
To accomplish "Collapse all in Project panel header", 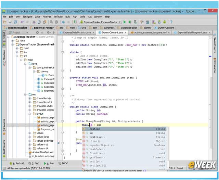I will [x=42, y=33].
